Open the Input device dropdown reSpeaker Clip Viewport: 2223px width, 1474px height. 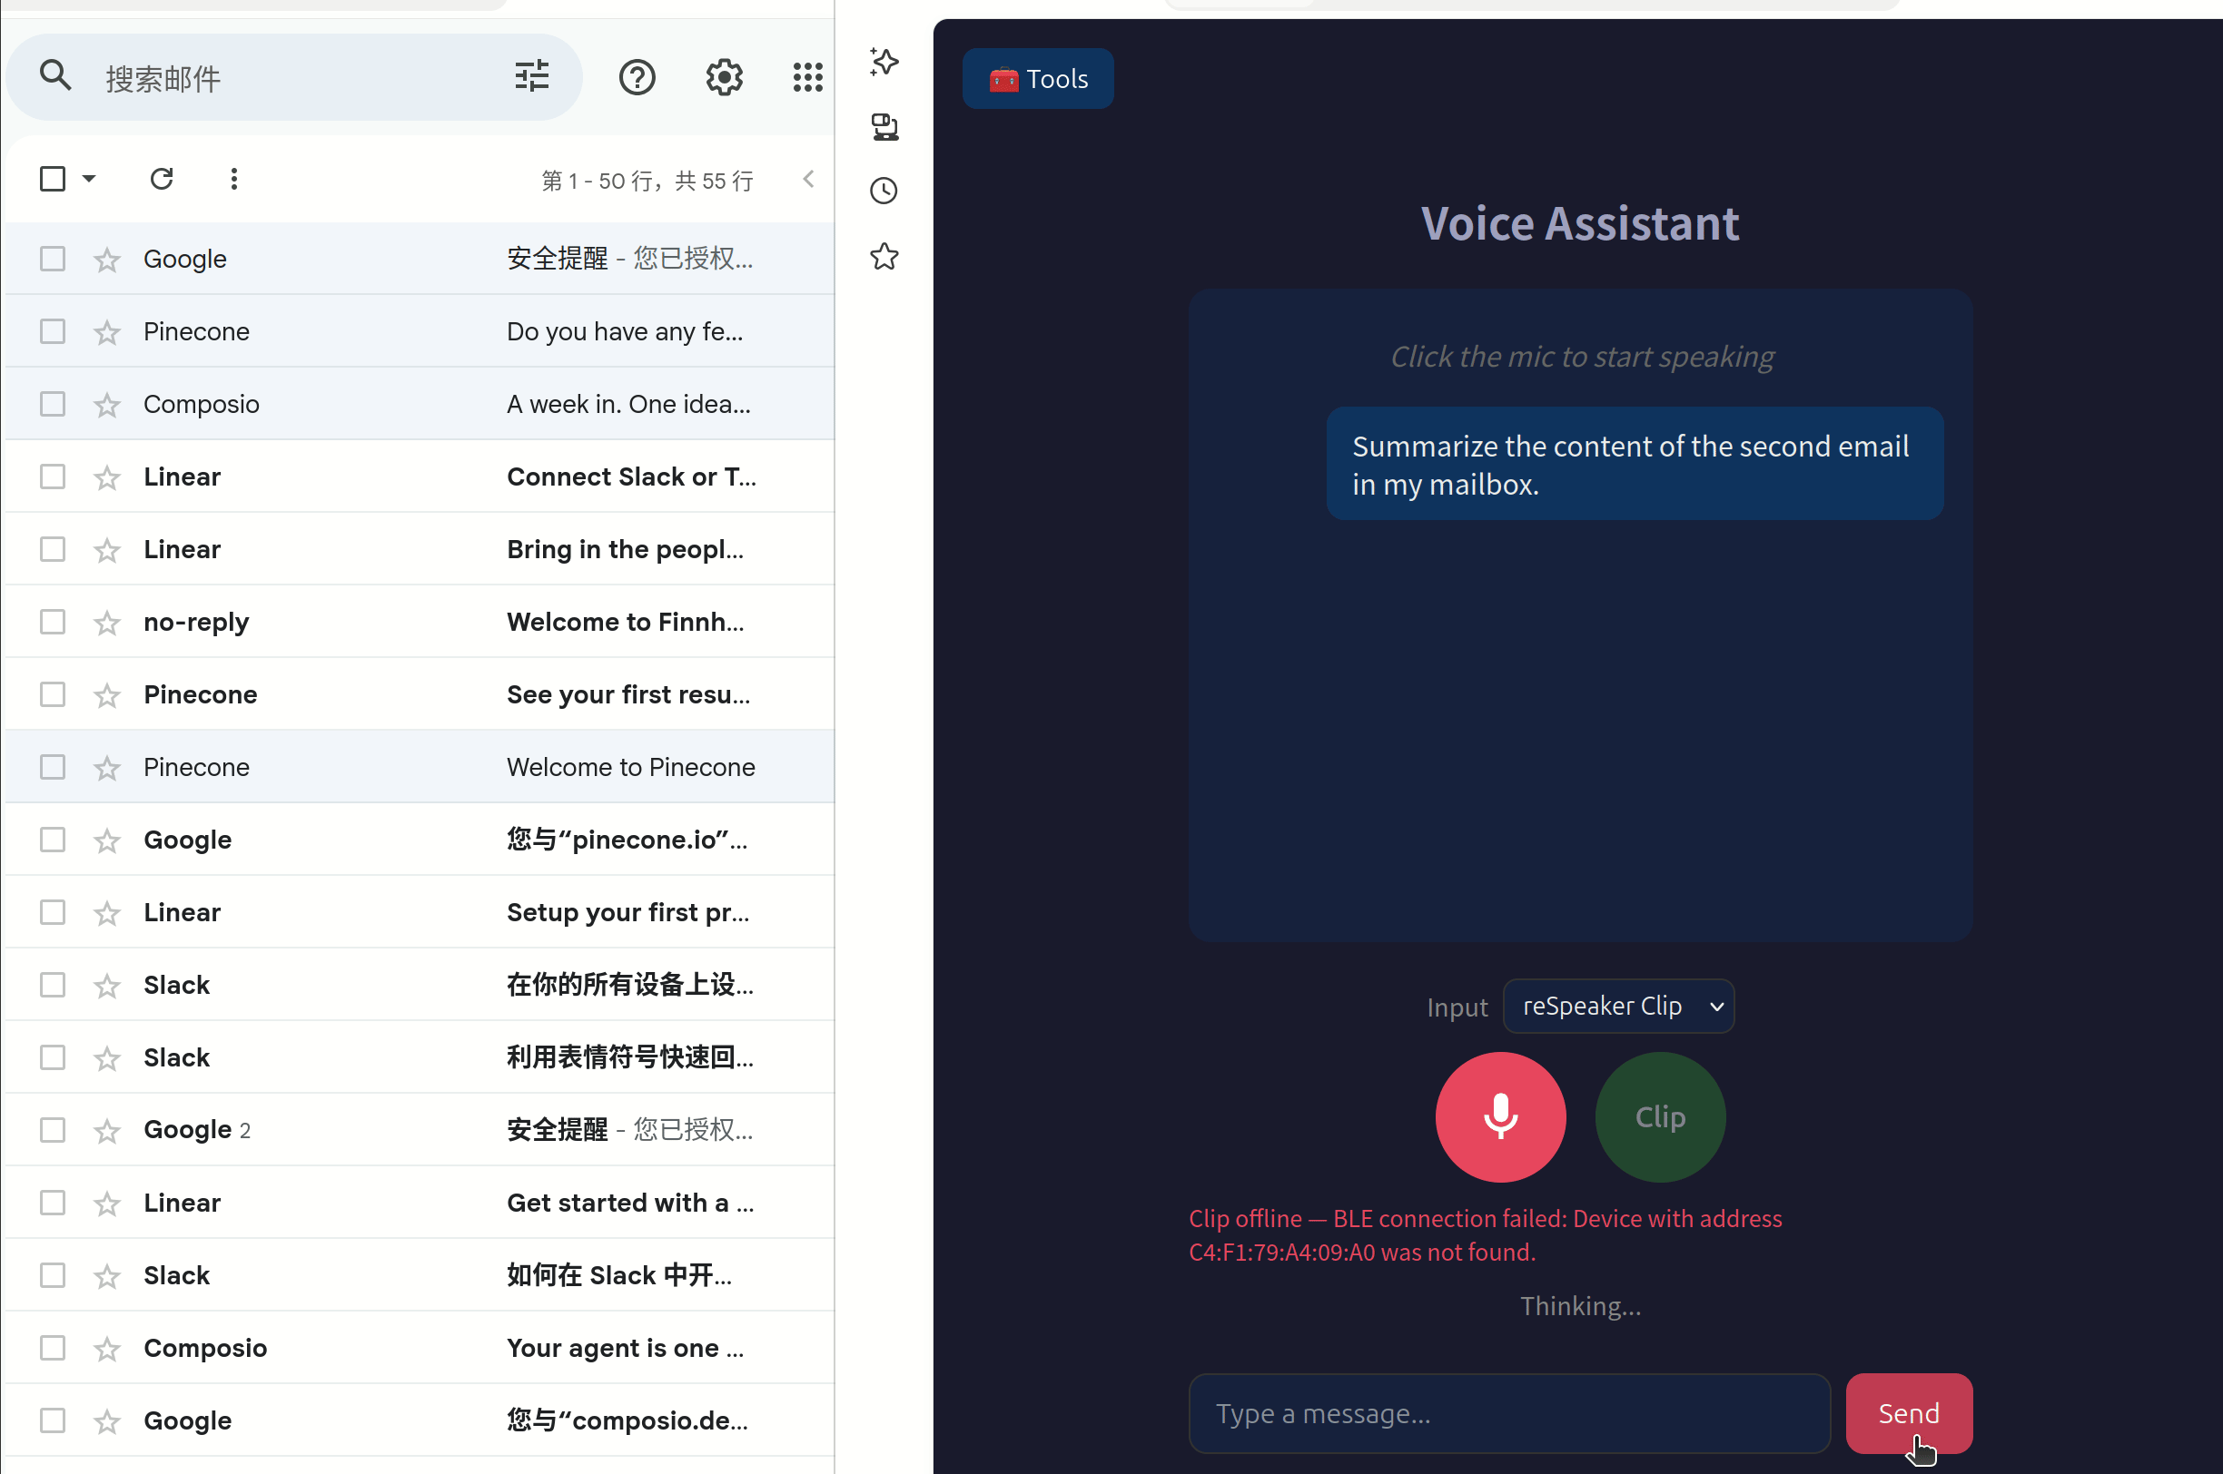(x=1618, y=1006)
